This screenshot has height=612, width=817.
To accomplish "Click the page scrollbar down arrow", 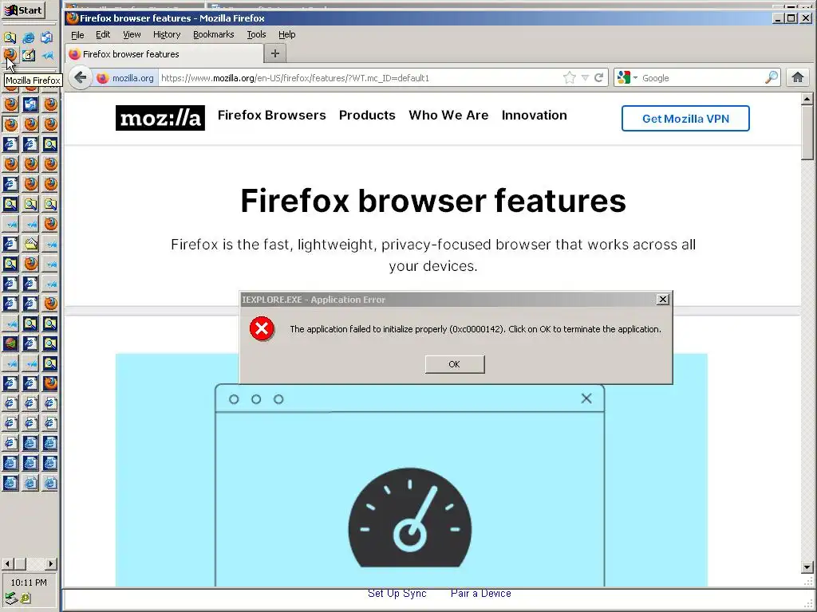I will point(807,567).
